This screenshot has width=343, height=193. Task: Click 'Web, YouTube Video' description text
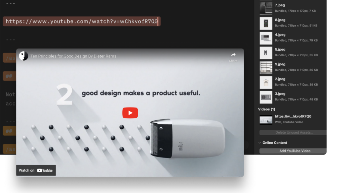pyautogui.click(x=289, y=122)
